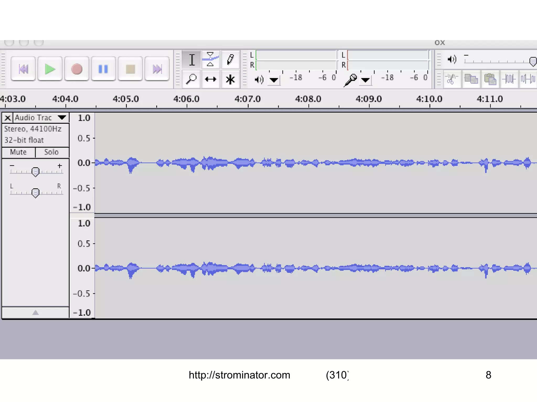Select the Selection (I-beam) tool
Screen dimensions: 537x402
[192, 60]
